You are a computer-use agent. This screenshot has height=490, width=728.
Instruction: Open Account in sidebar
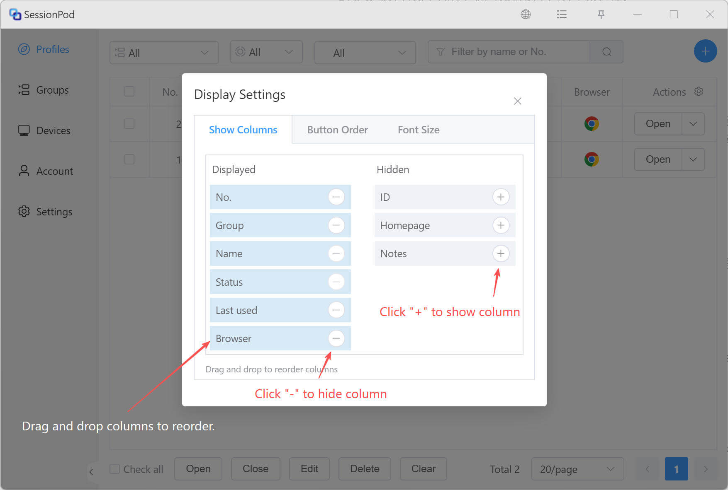tap(46, 171)
